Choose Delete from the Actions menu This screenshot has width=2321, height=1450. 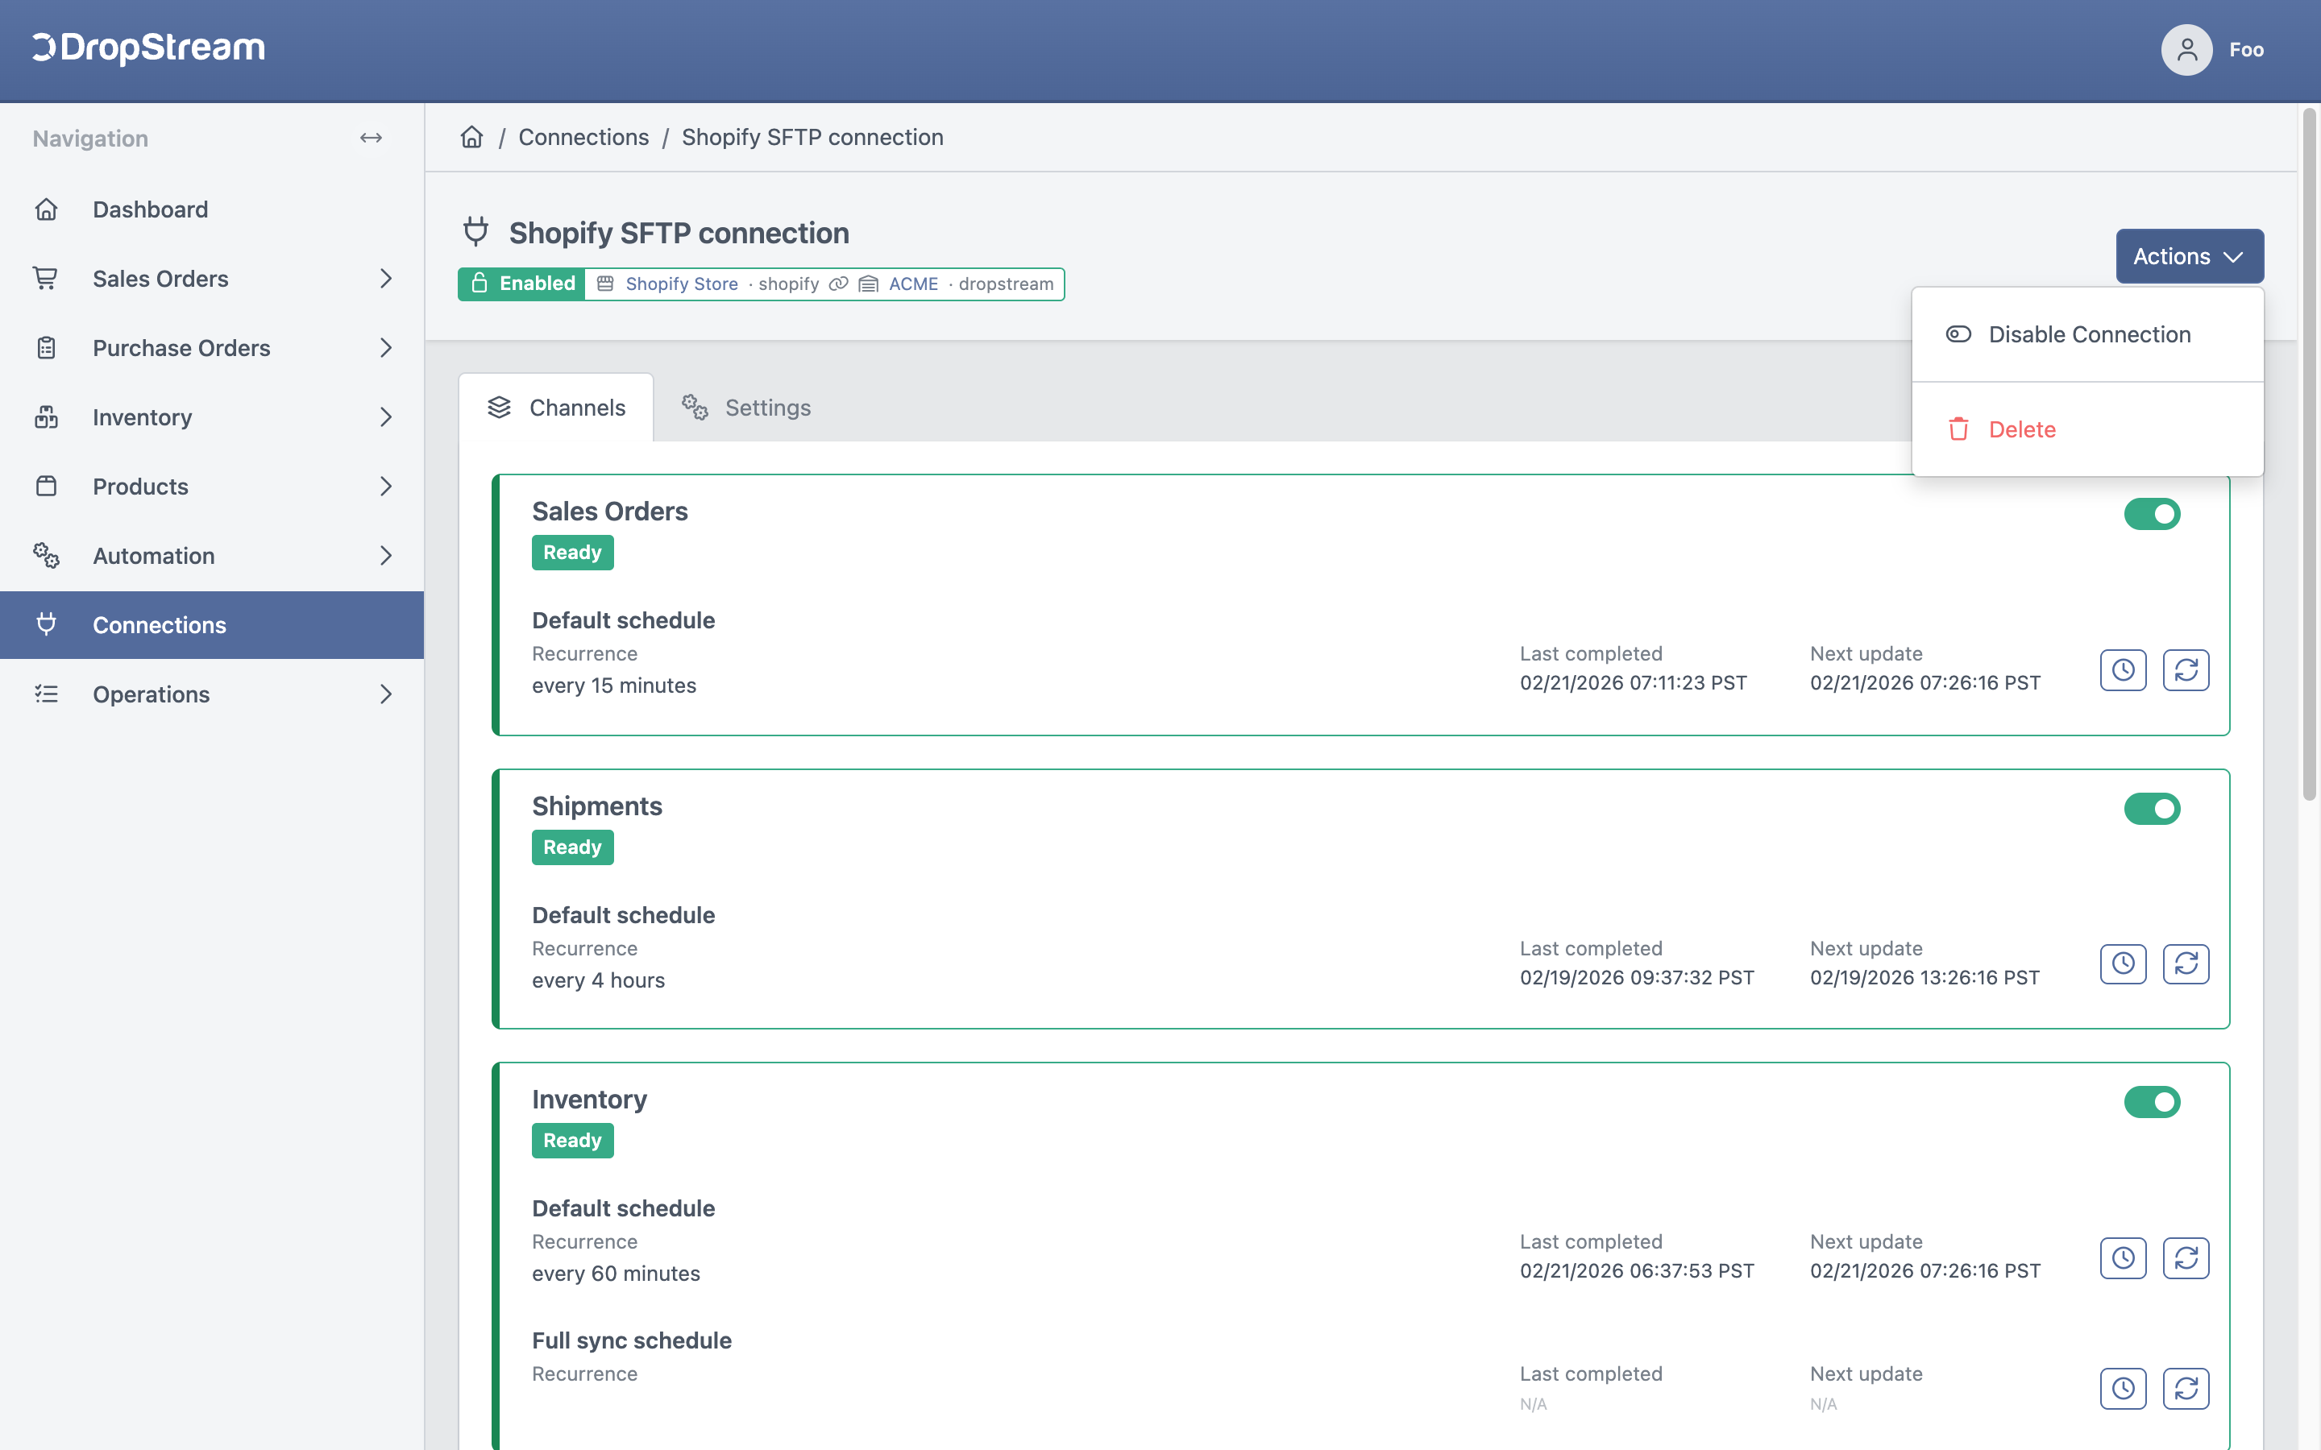[2087, 429]
